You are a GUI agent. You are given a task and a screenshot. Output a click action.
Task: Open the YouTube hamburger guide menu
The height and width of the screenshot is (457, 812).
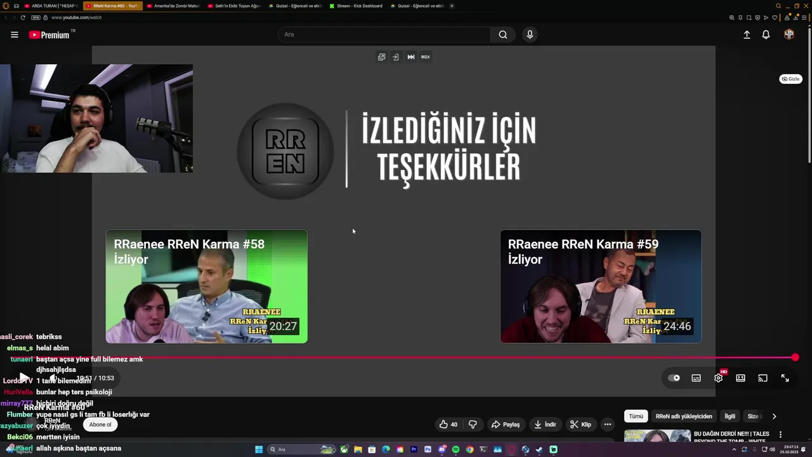coord(14,35)
